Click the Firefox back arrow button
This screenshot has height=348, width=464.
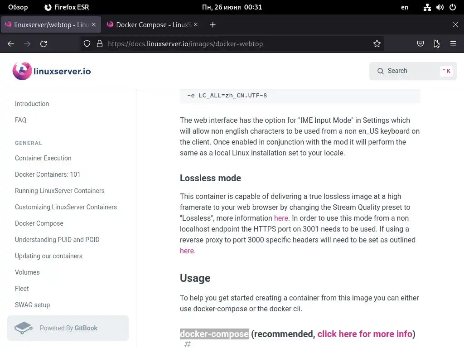[11, 44]
